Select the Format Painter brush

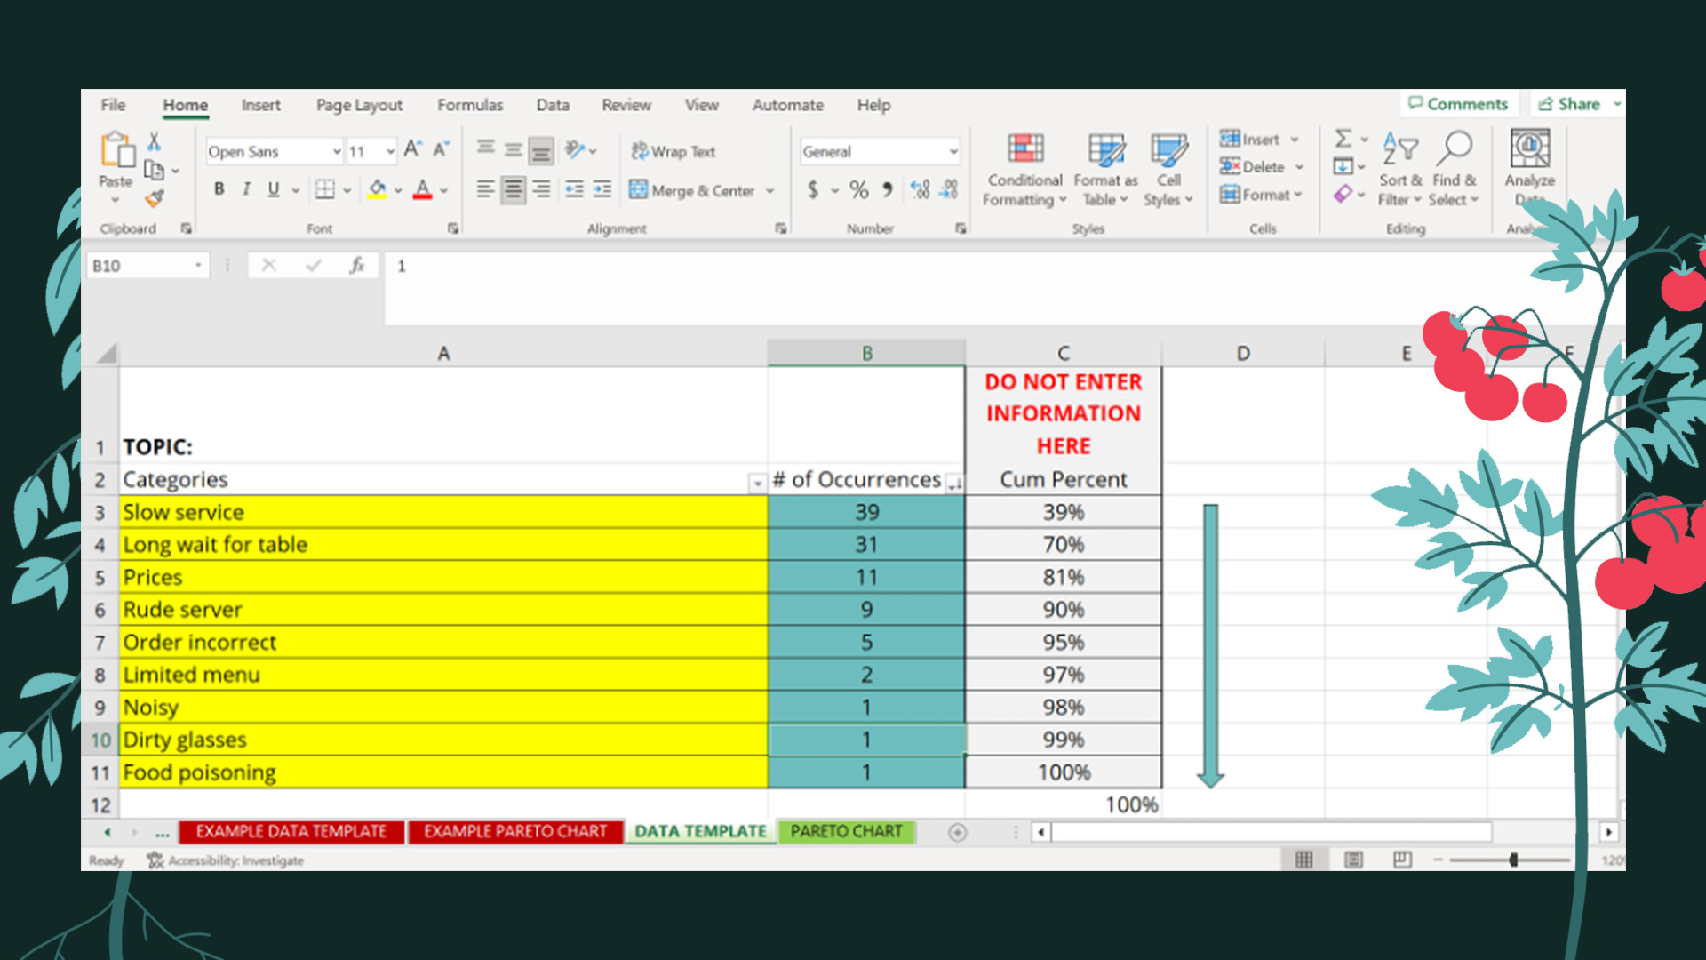(x=155, y=198)
